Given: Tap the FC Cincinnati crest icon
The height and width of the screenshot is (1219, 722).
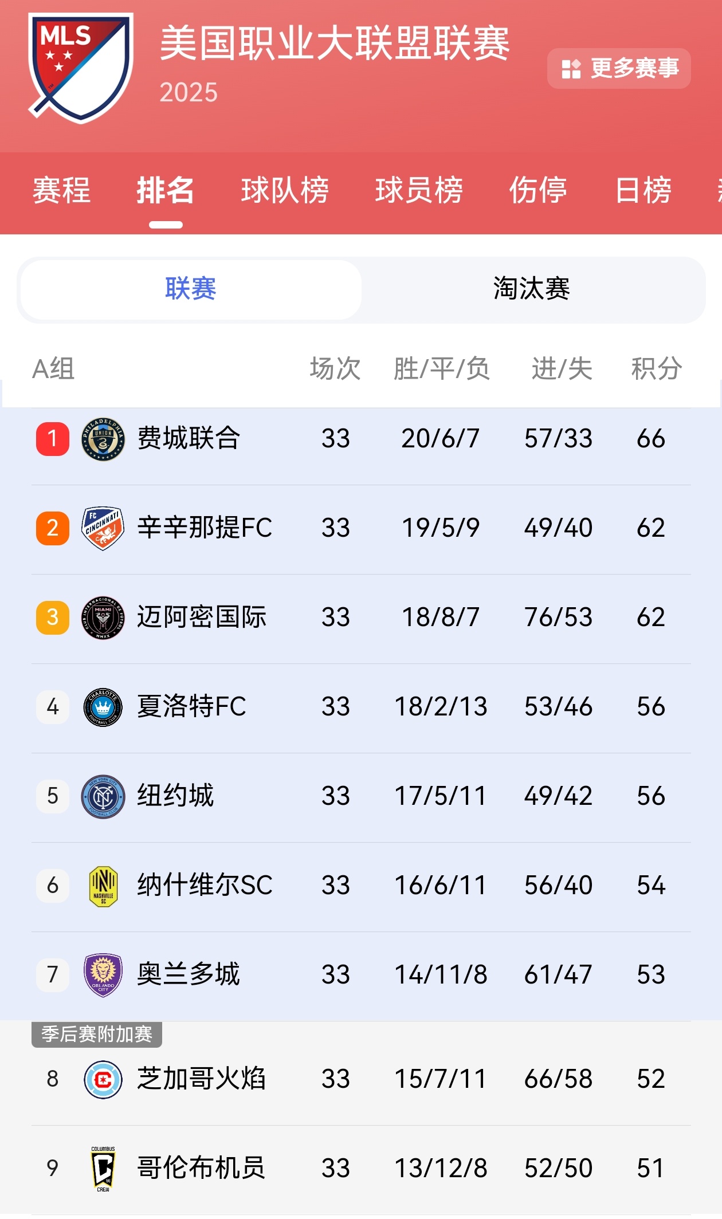Looking at the screenshot, I should (x=103, y=528).
